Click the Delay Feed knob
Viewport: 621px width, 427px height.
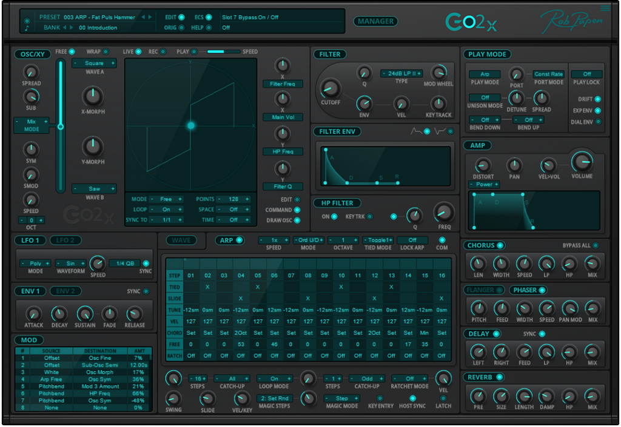pos(525,351)
